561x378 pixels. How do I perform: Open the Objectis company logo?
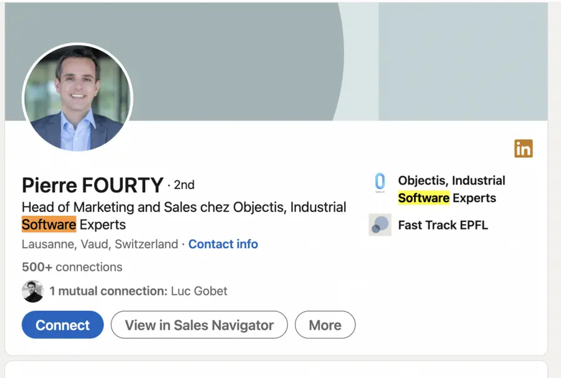point(380,182)
